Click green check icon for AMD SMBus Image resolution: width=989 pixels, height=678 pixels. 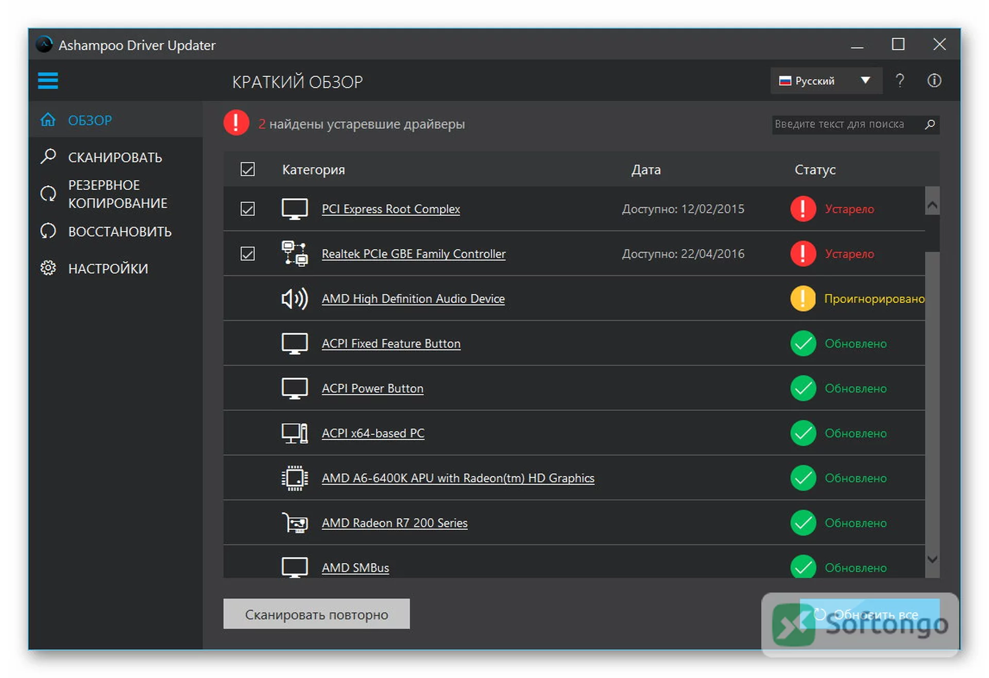point(803,566)
